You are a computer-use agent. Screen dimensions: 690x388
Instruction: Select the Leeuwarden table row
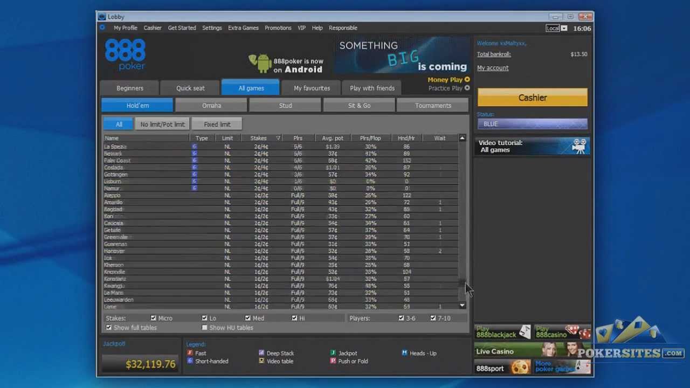(280, 300)
